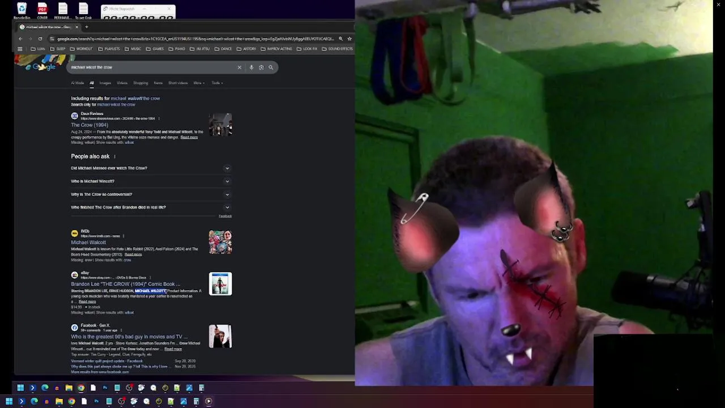Clear the search query with the X
Viewport: 725px width, 408px height.
point(239,67)
